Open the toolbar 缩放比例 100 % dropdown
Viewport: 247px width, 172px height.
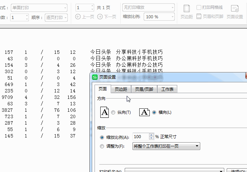coord(159,17)
